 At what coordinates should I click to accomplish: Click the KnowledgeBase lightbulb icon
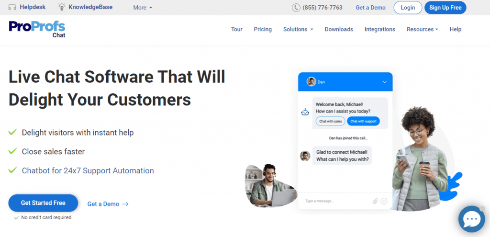pos(62,7)
